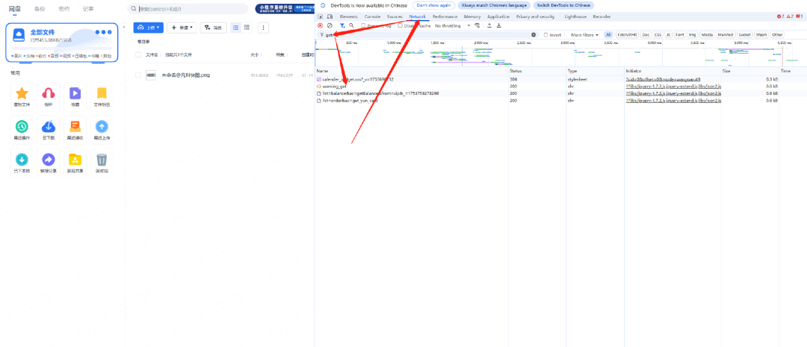Screen dimensions: 807x347
Task: Click the export HAR download-arrow icon
Action: pos(498,25)
